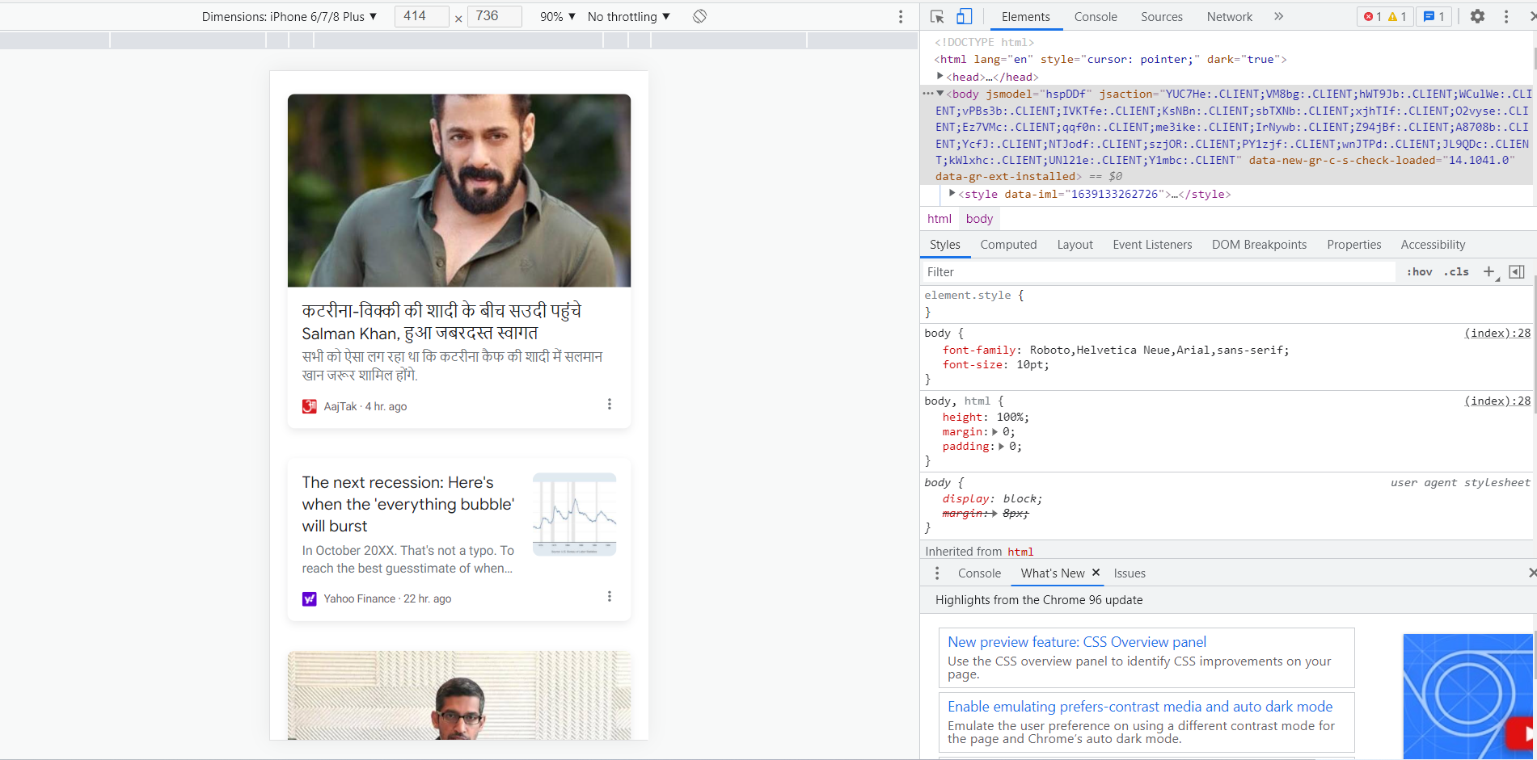Click the rotate device orientation icon

pyautogui.click(x=699, y=16)
